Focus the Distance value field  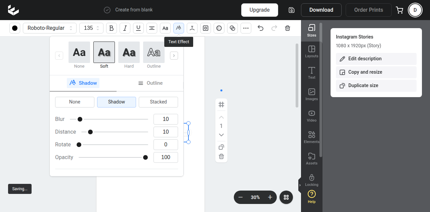pyautogui.click(x=166, y=132)
